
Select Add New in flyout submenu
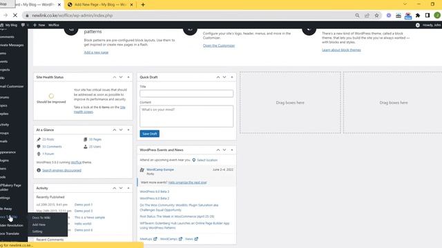click(39, 225)
